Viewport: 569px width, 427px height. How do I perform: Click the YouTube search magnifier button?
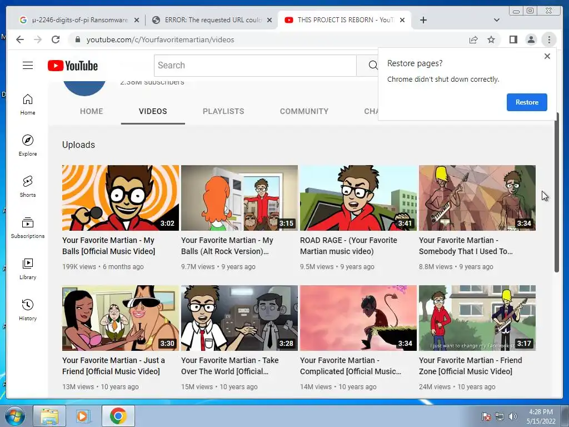coord(372,66)
